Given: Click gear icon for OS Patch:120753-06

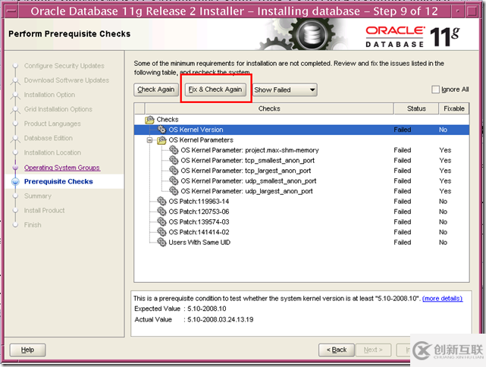Looking at the screenshot, I should coord(161,212).
